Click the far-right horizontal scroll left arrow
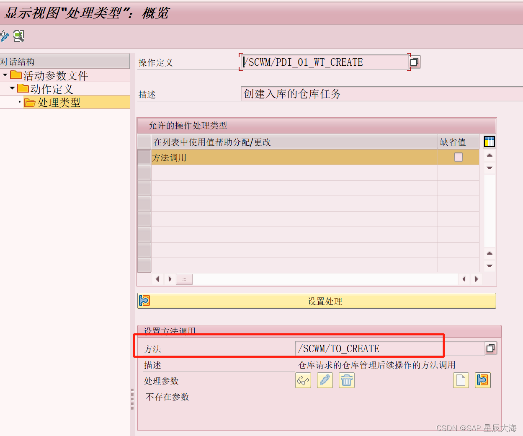This screenshot has width=523, height=436. pyautogui.click(x=464, y=279)
